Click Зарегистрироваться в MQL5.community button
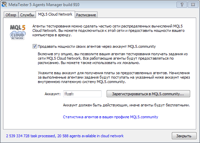 pyautogui.click(x=148, y=94)
